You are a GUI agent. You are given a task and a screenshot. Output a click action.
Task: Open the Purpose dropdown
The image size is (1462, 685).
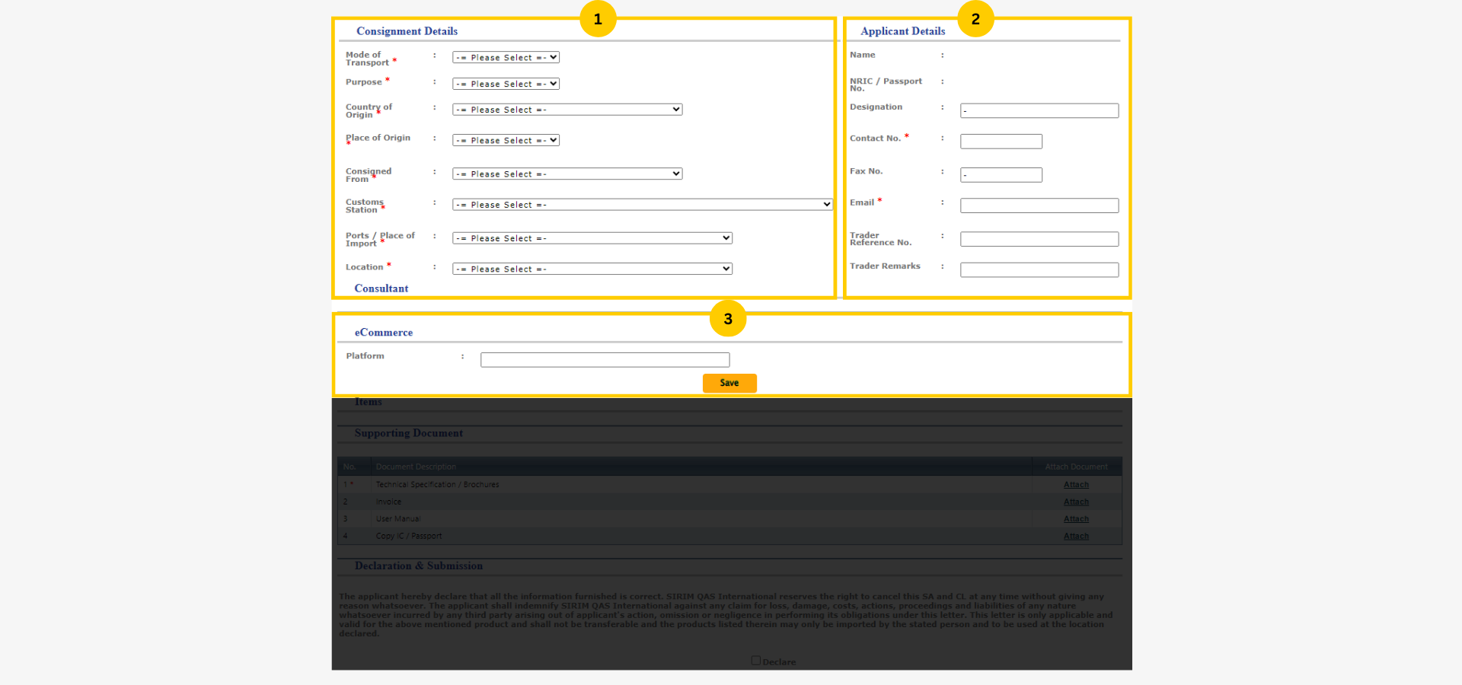click(505, 84)
